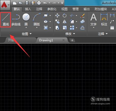Image resolution: width=116 pixels, height=111 pixels.
Task: Select the Offset tool in modify panel
Action: pyautogui.click(x=82, y=28)
